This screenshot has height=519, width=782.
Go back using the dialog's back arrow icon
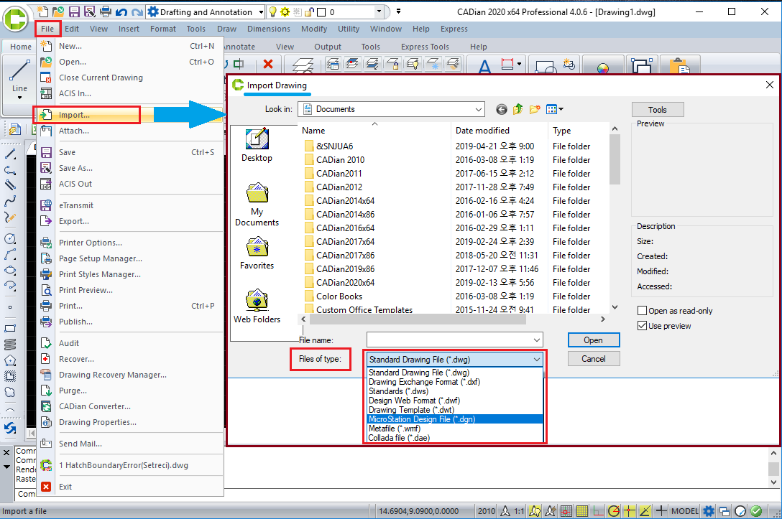click(x=501, y=109)
